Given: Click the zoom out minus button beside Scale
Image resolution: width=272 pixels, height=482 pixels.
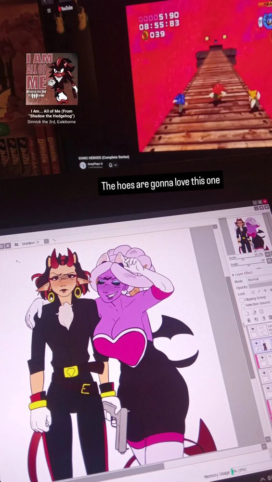Looking at the screenshot, I should (268, 254).
